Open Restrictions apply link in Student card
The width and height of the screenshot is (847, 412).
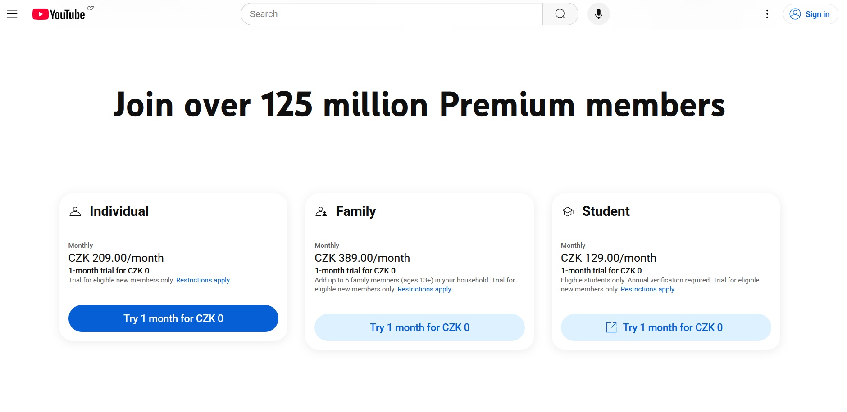coord(648,289)
